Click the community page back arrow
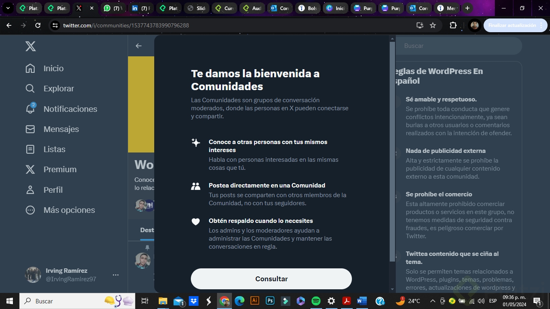 coord(139,46)
